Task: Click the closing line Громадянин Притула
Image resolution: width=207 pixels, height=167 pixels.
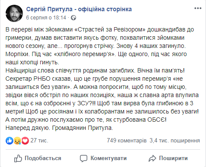Action: (x=83, y=128)
